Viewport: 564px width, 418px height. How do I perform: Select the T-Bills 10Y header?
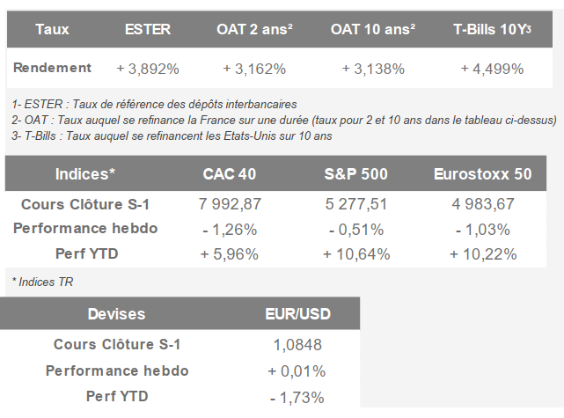coord(492,29)
